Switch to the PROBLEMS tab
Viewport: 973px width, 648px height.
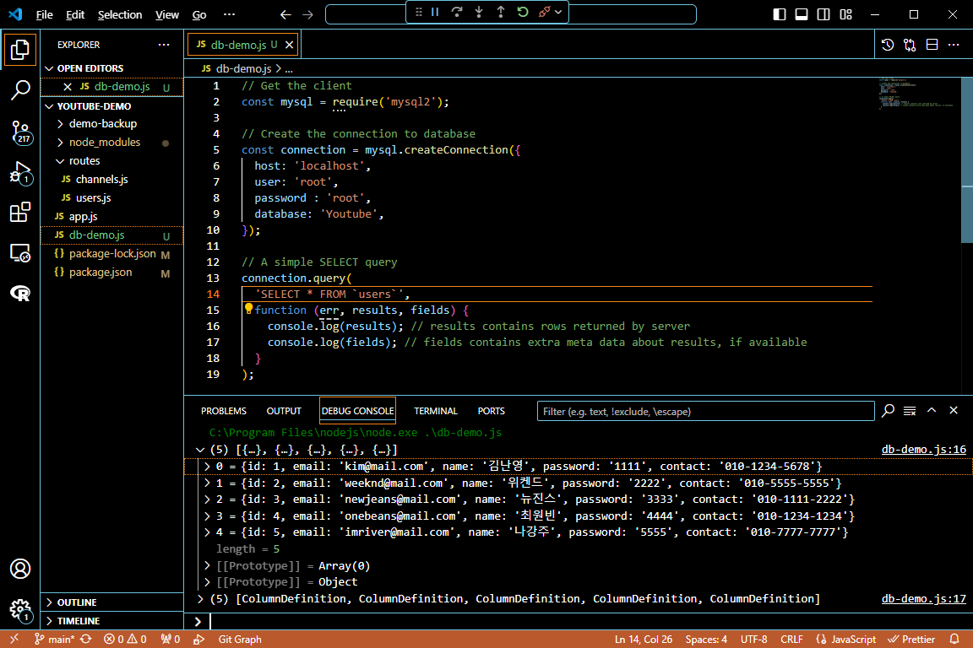click(x=223, y=411)
